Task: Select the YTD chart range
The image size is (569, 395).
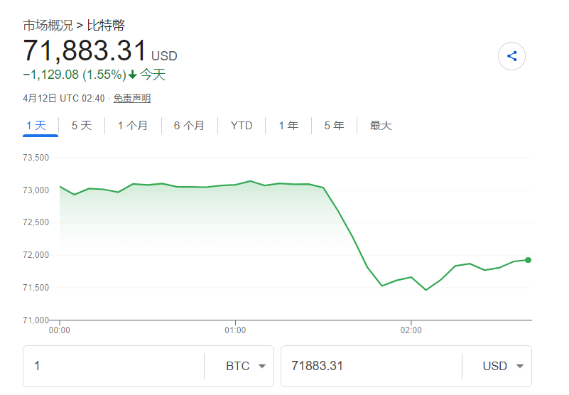Action: point(242,126)
